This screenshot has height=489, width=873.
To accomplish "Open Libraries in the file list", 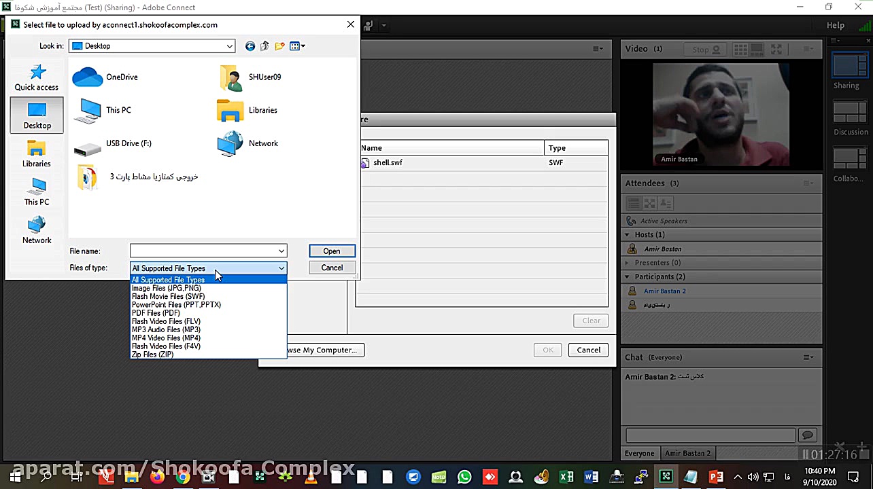I will [247, 110].
